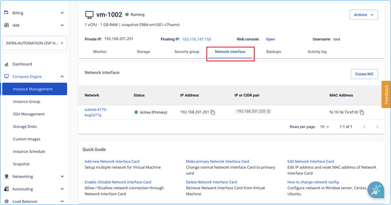Open subnet-4770-kxg2o71q network link

[x=96, y=112]
